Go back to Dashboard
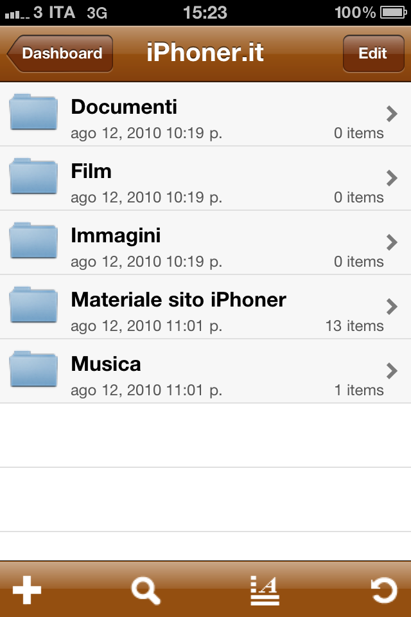The image size is (411, 617). pos(60,53)
